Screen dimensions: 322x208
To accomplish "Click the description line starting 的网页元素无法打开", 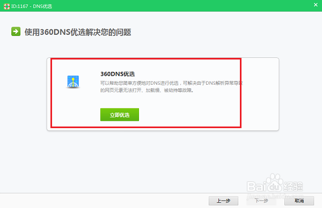I will [x=147, y=90].
